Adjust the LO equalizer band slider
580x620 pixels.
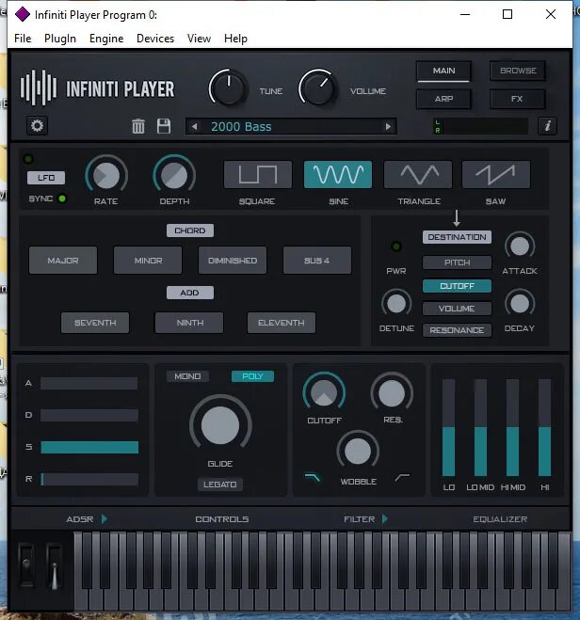[x=448, y=427]
